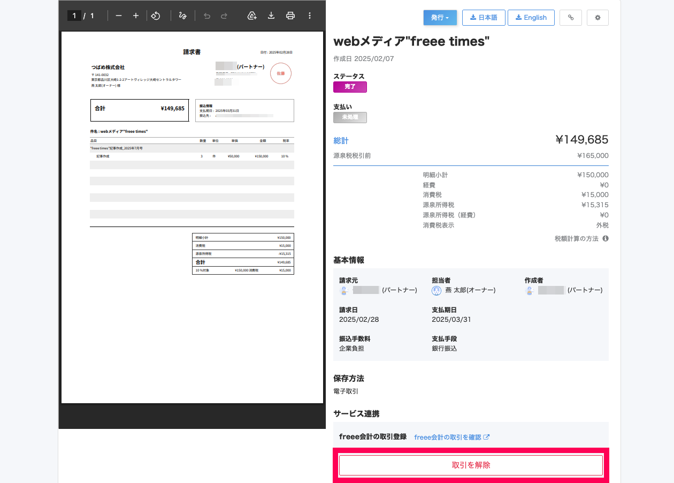
Task: Click the 取引を解除 button
Action: [x=471, y=465]
